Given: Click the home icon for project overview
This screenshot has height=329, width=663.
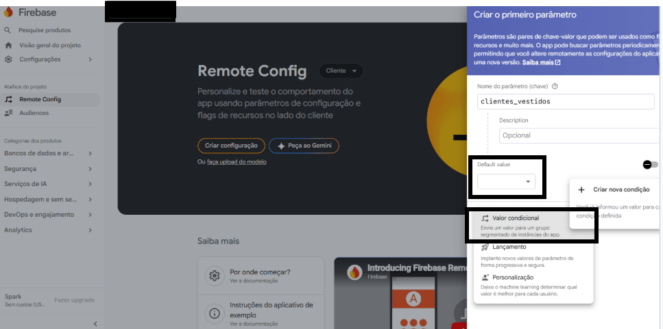Looking at the screenshot, I should click(x=8, y=45).
